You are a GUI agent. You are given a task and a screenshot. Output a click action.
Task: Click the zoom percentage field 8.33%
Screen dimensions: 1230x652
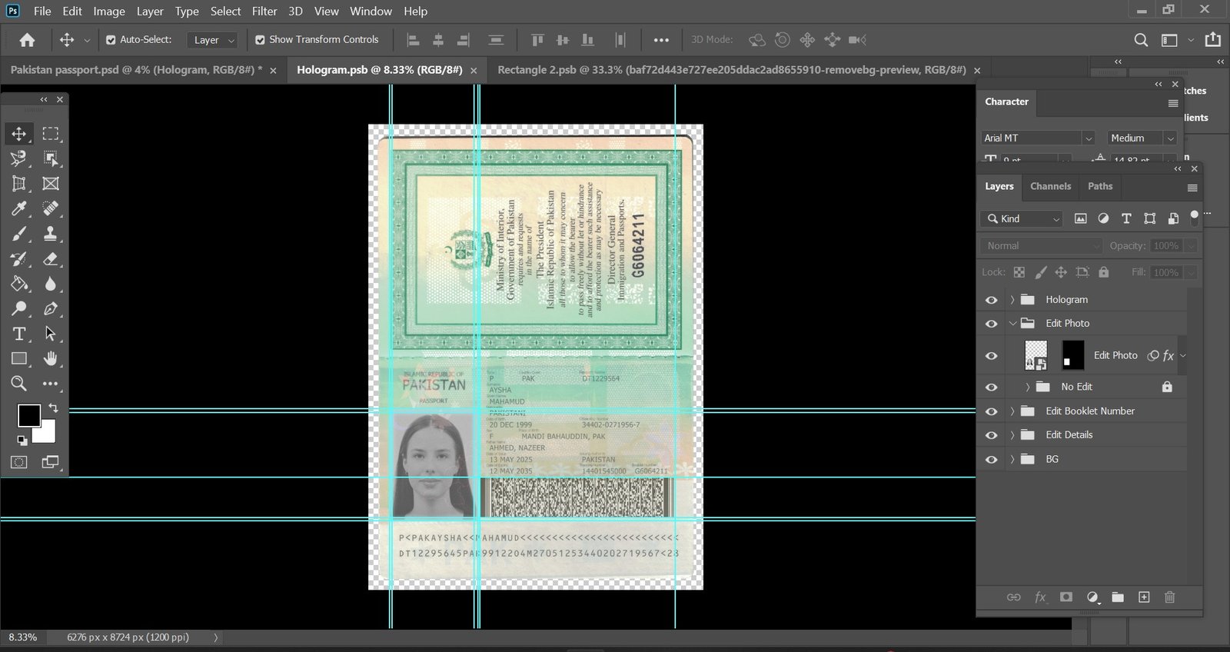pos(23,637)
